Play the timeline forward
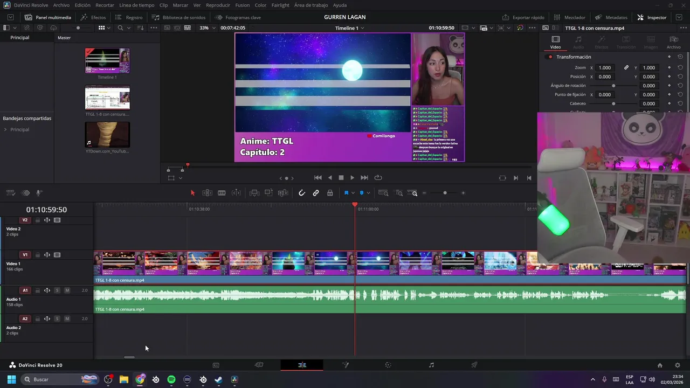The height and width of the screenshot is (388, 690). tap(352, 178)
